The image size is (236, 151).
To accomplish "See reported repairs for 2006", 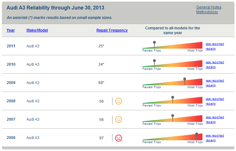I will coord(215,138).
